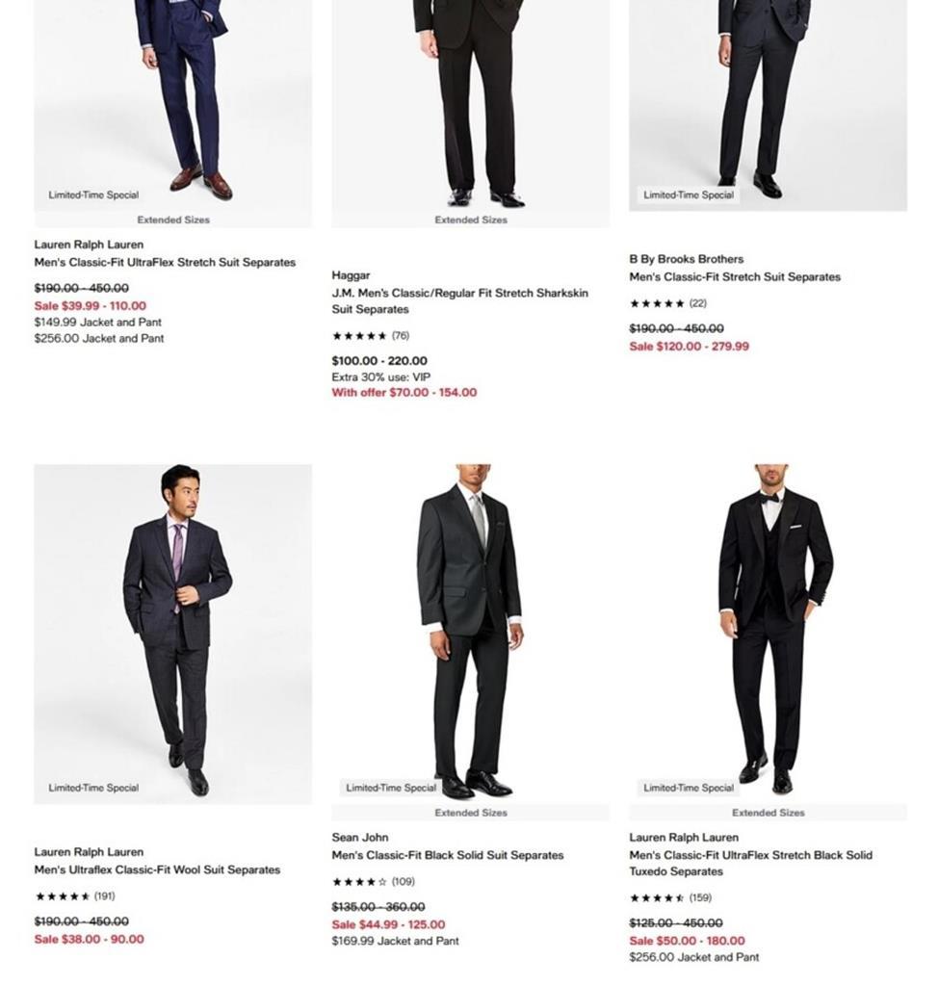Click the star rating with 22 reviews

tap(668, 303)
